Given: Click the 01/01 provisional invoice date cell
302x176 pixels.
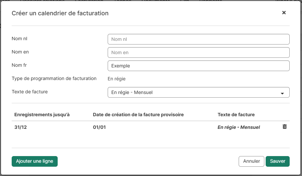Looking at the screenshot, I should (x=99, y=127).
